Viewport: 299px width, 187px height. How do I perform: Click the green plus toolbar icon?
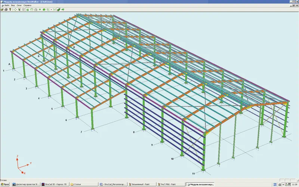(x=40, y=9)
